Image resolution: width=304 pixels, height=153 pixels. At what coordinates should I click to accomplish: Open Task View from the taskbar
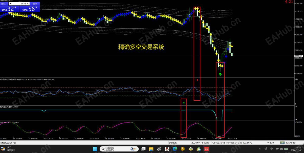tap(143, 149)
